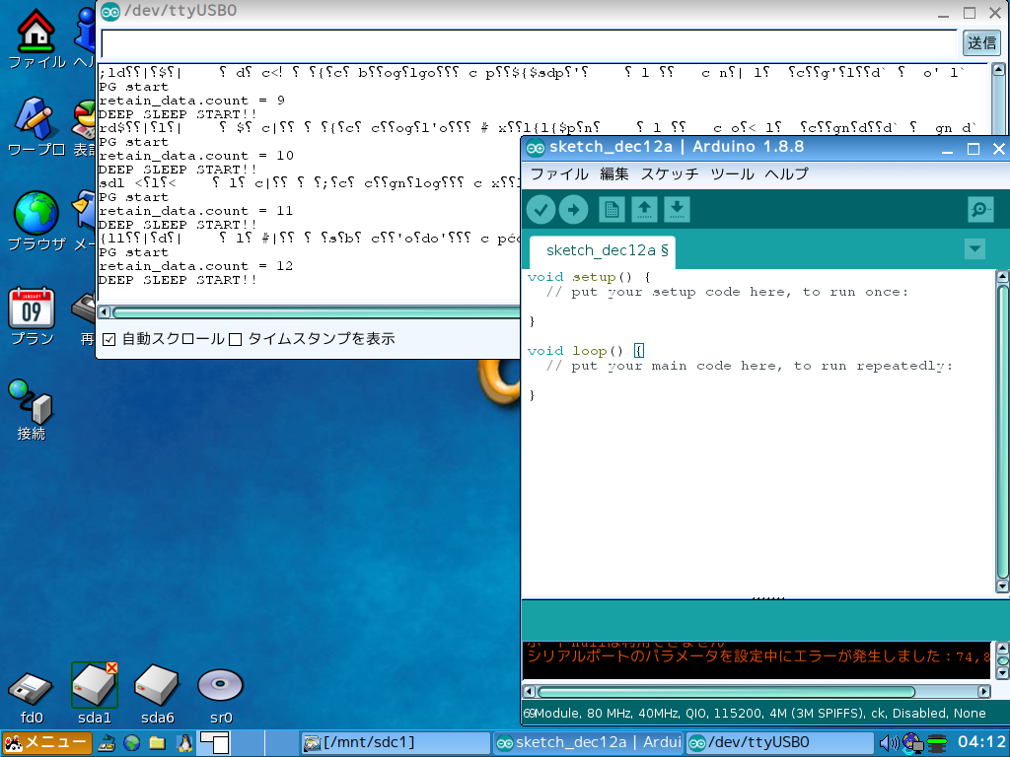Click console horizontal scrollbar right arrow
1010x757 pixels.
pos(983,692)
